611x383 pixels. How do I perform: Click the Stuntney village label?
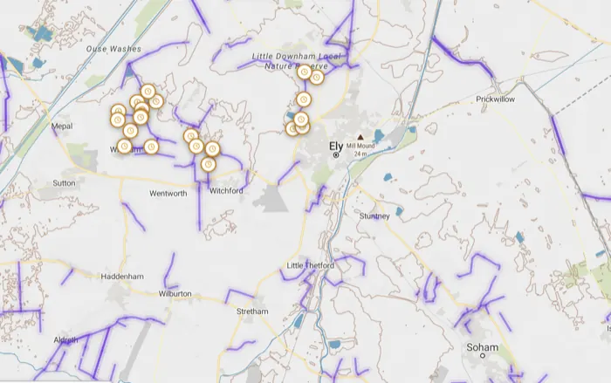pos(374,215)
